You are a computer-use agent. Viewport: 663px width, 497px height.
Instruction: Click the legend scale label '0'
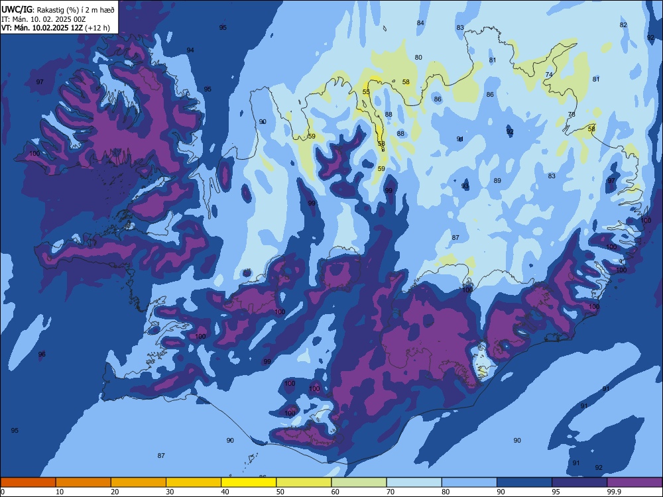click(x=3, y=492)
